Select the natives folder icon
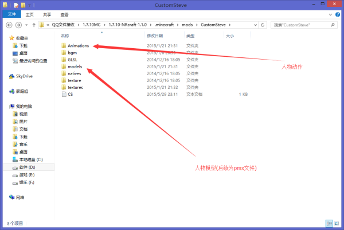Image resolution: width=344 pixels, height=230 pixels. pos(64,73)
